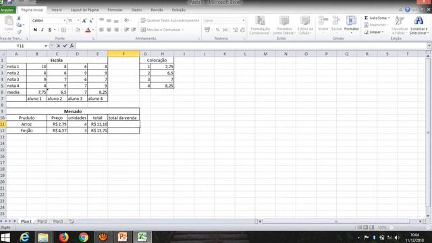The image size is (432, 243).
Task: Click Mesclar e Centralizar
Action: point(162,30)
